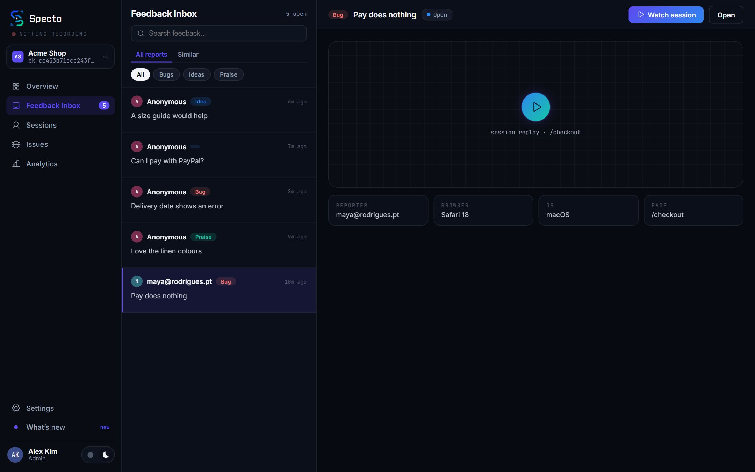The height and width of the screenshot is (472, 755).
Task: Click the AK user avatar
Action: coord(15,455)
